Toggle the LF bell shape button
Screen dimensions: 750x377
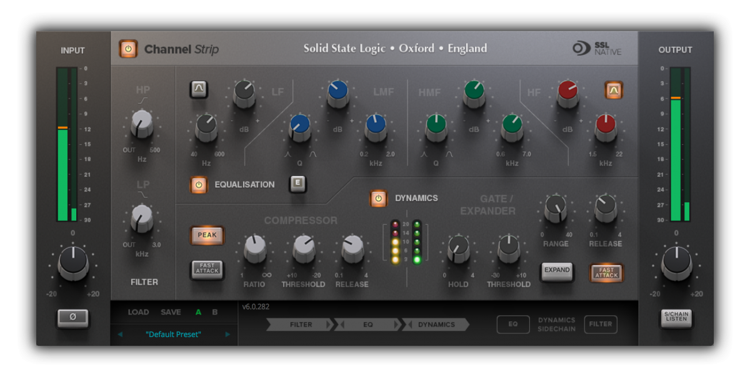tap(199, 90)
